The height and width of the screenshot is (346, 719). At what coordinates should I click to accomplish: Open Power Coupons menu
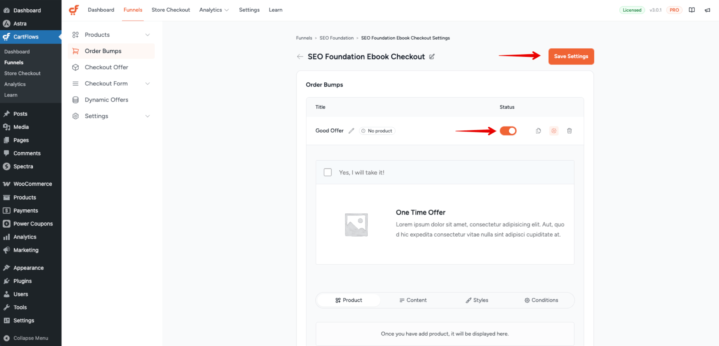(31, 224)
